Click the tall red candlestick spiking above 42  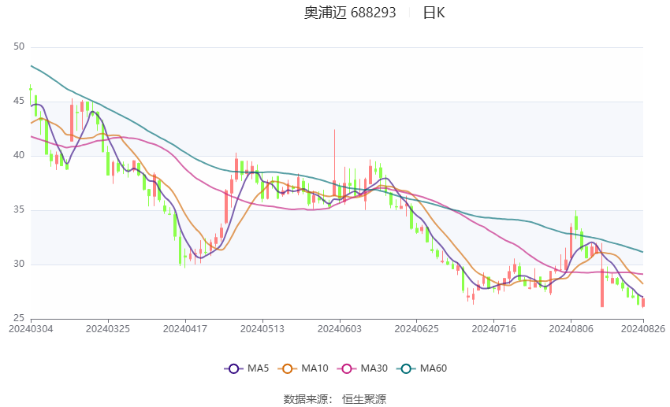[334, 165]
